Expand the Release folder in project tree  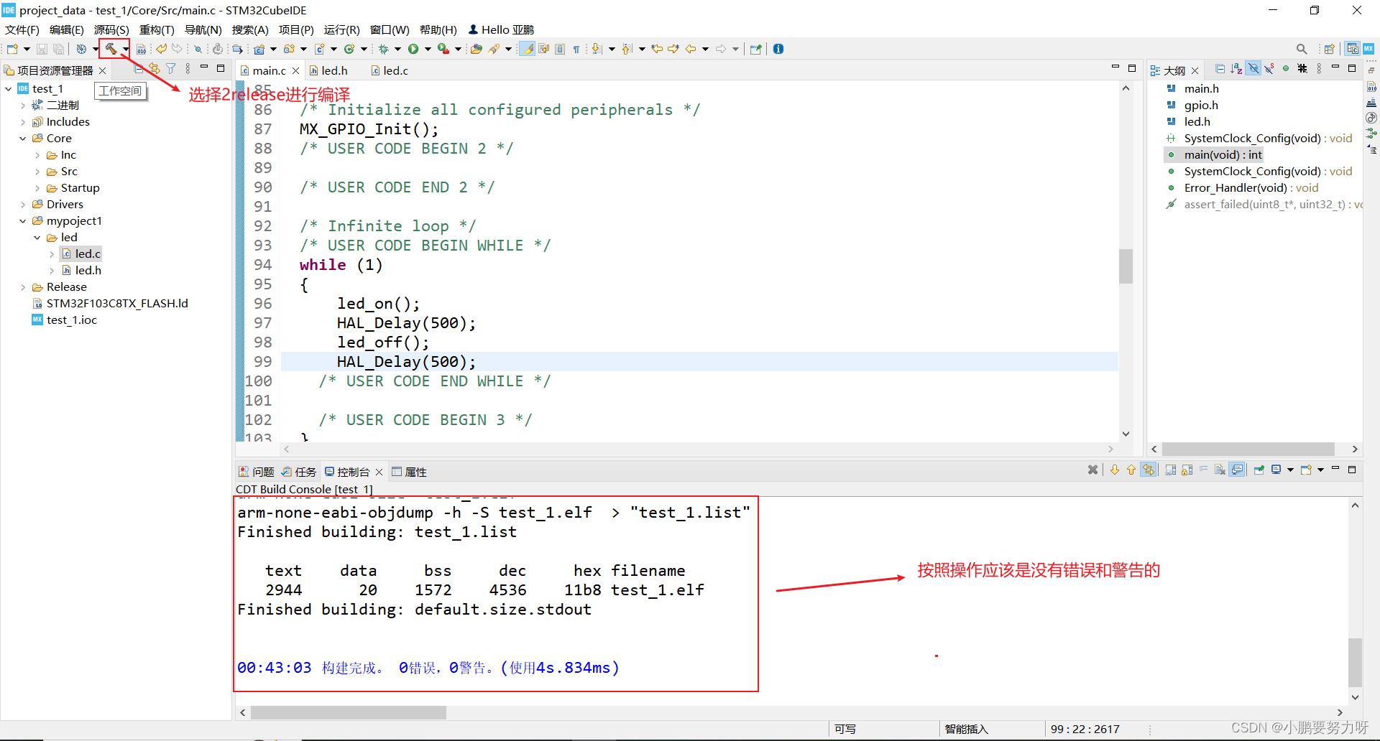pyautogui.click(x=23, y=287)
